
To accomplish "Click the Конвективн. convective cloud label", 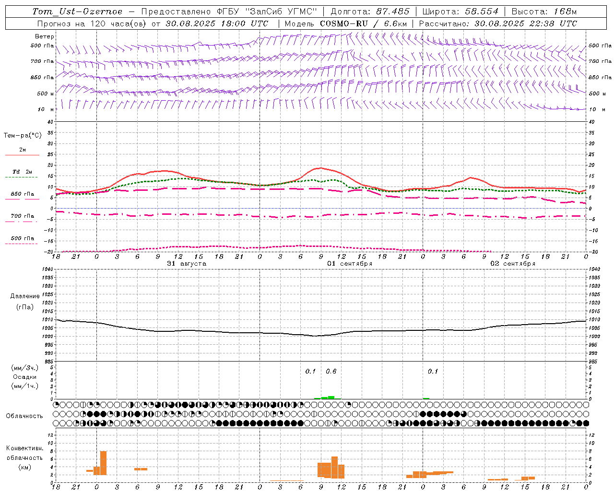I will (x=24, y=448).
